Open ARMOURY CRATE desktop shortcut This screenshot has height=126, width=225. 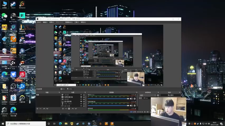click(x=4, y=112)
